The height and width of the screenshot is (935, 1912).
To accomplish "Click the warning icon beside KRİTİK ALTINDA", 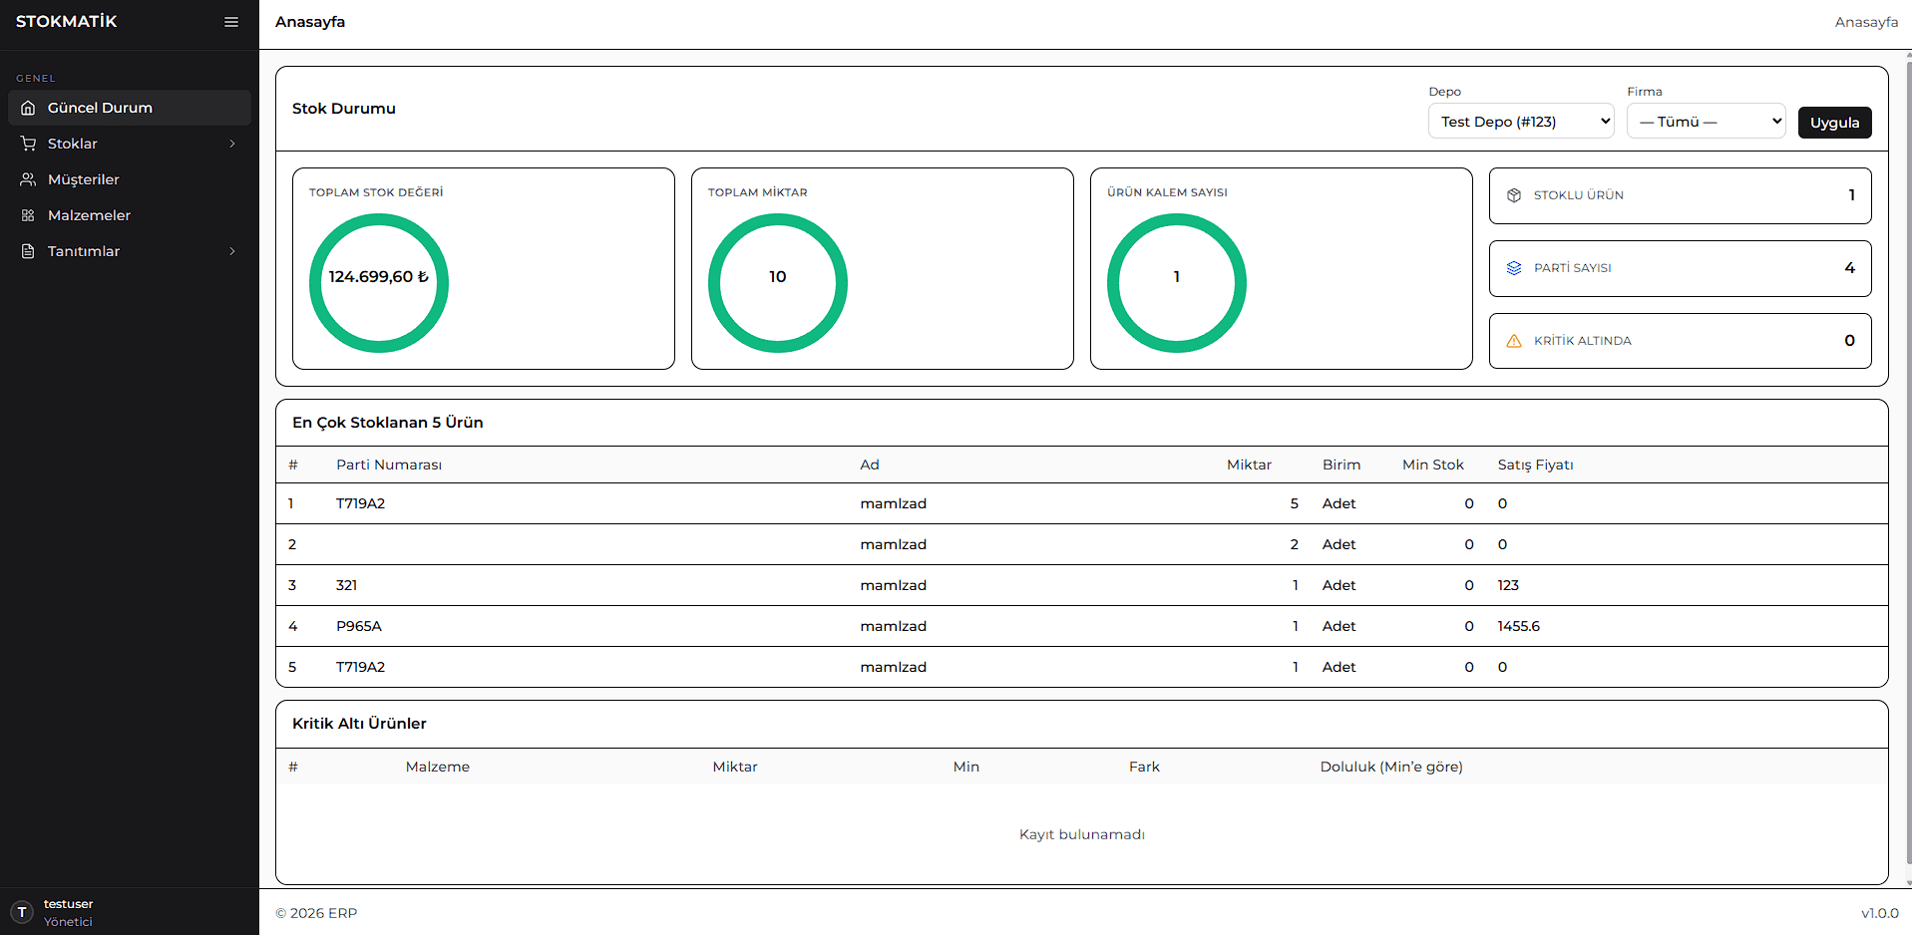I will [1515, 340].
